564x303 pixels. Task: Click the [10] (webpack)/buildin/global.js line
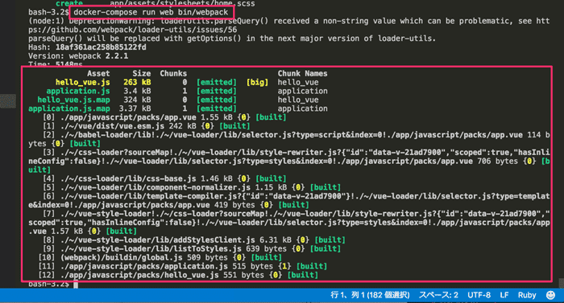point(160,257)
